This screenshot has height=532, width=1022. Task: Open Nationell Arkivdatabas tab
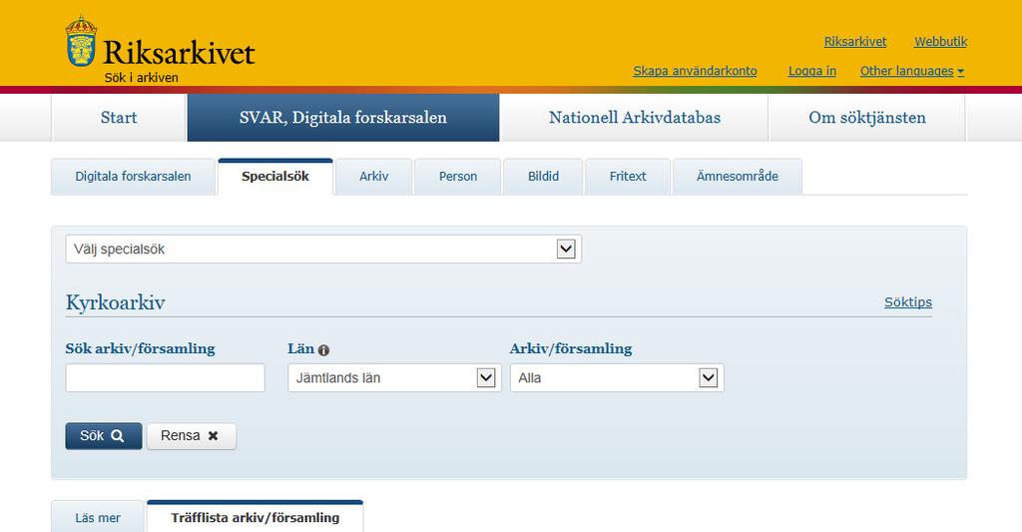click(x=634, y=118)
